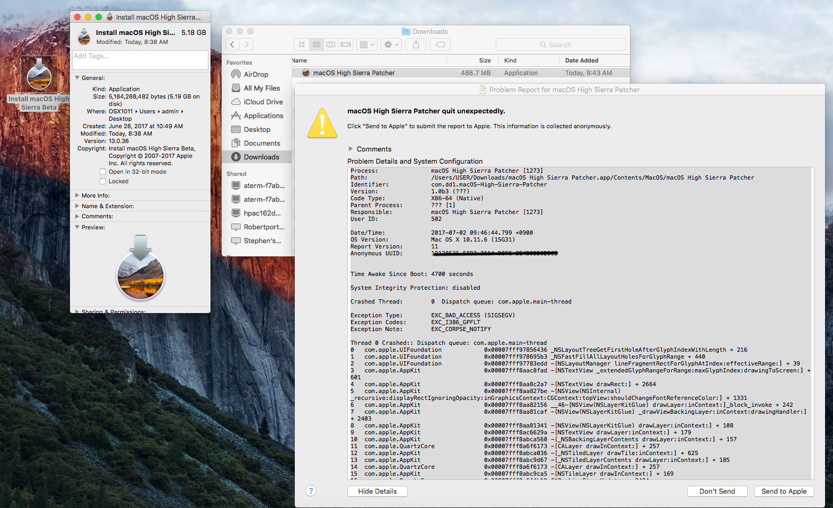Sort Finder list by Date Added column

tap(594, 60)
